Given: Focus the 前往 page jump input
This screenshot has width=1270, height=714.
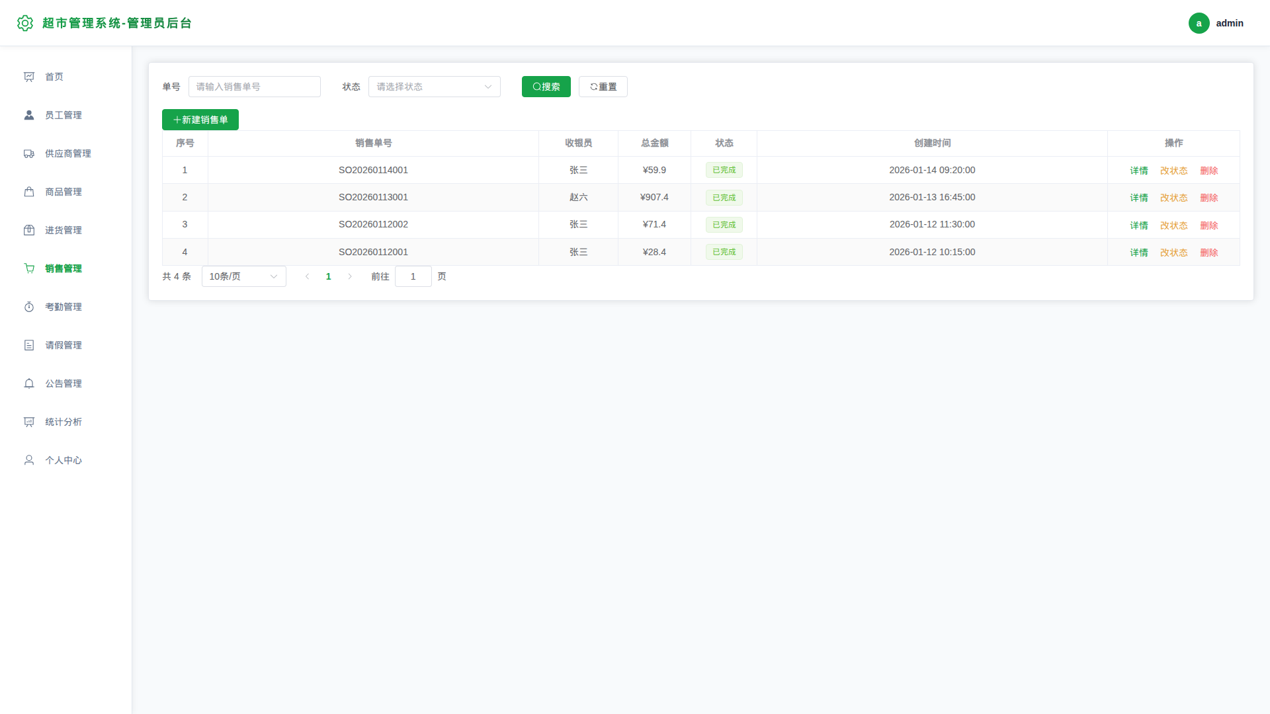Looking at the screenshot, I should coord(413,276).
